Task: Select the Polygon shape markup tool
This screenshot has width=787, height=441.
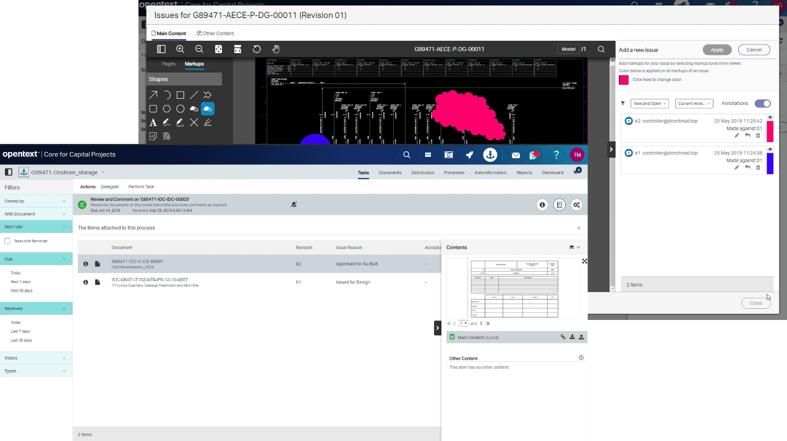Action: (x=166, y=109)
